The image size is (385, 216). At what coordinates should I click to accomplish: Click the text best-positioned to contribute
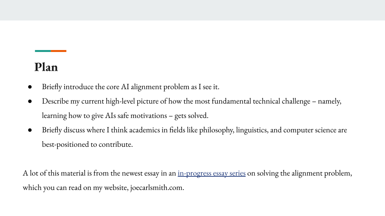[x=87, y=144]
